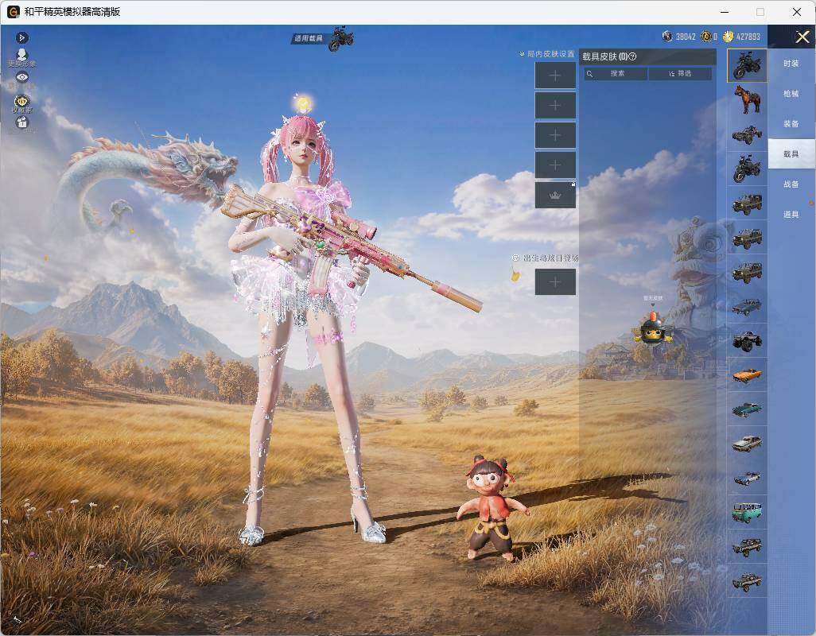Select the orange muscle car thumbnail
Viewport: 816px width, 636px height.
[747, 374]
